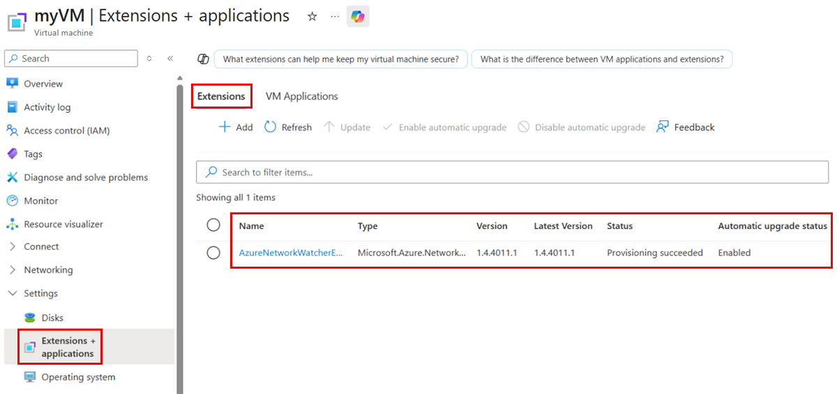The image size is (837, 394).
Task: Select the AzureNetworkWatcher extension row radio button
Action: click(x=213, y=253)
